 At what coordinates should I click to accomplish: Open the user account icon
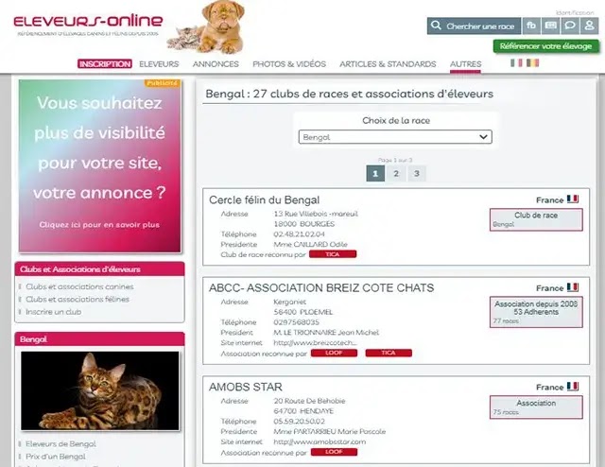click(x=589, y=26)
